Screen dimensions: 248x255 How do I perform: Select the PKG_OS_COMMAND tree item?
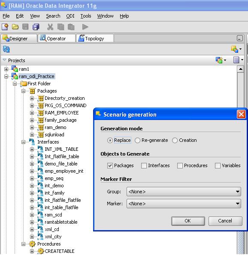(x=66, y=105)
